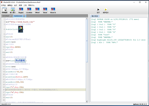
Task: Close the baidunews tab
Action: 24,16
